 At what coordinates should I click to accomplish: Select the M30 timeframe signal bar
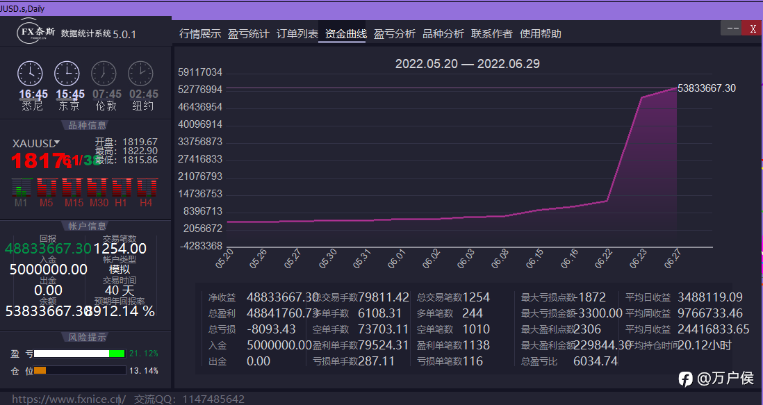click(97, 187)
